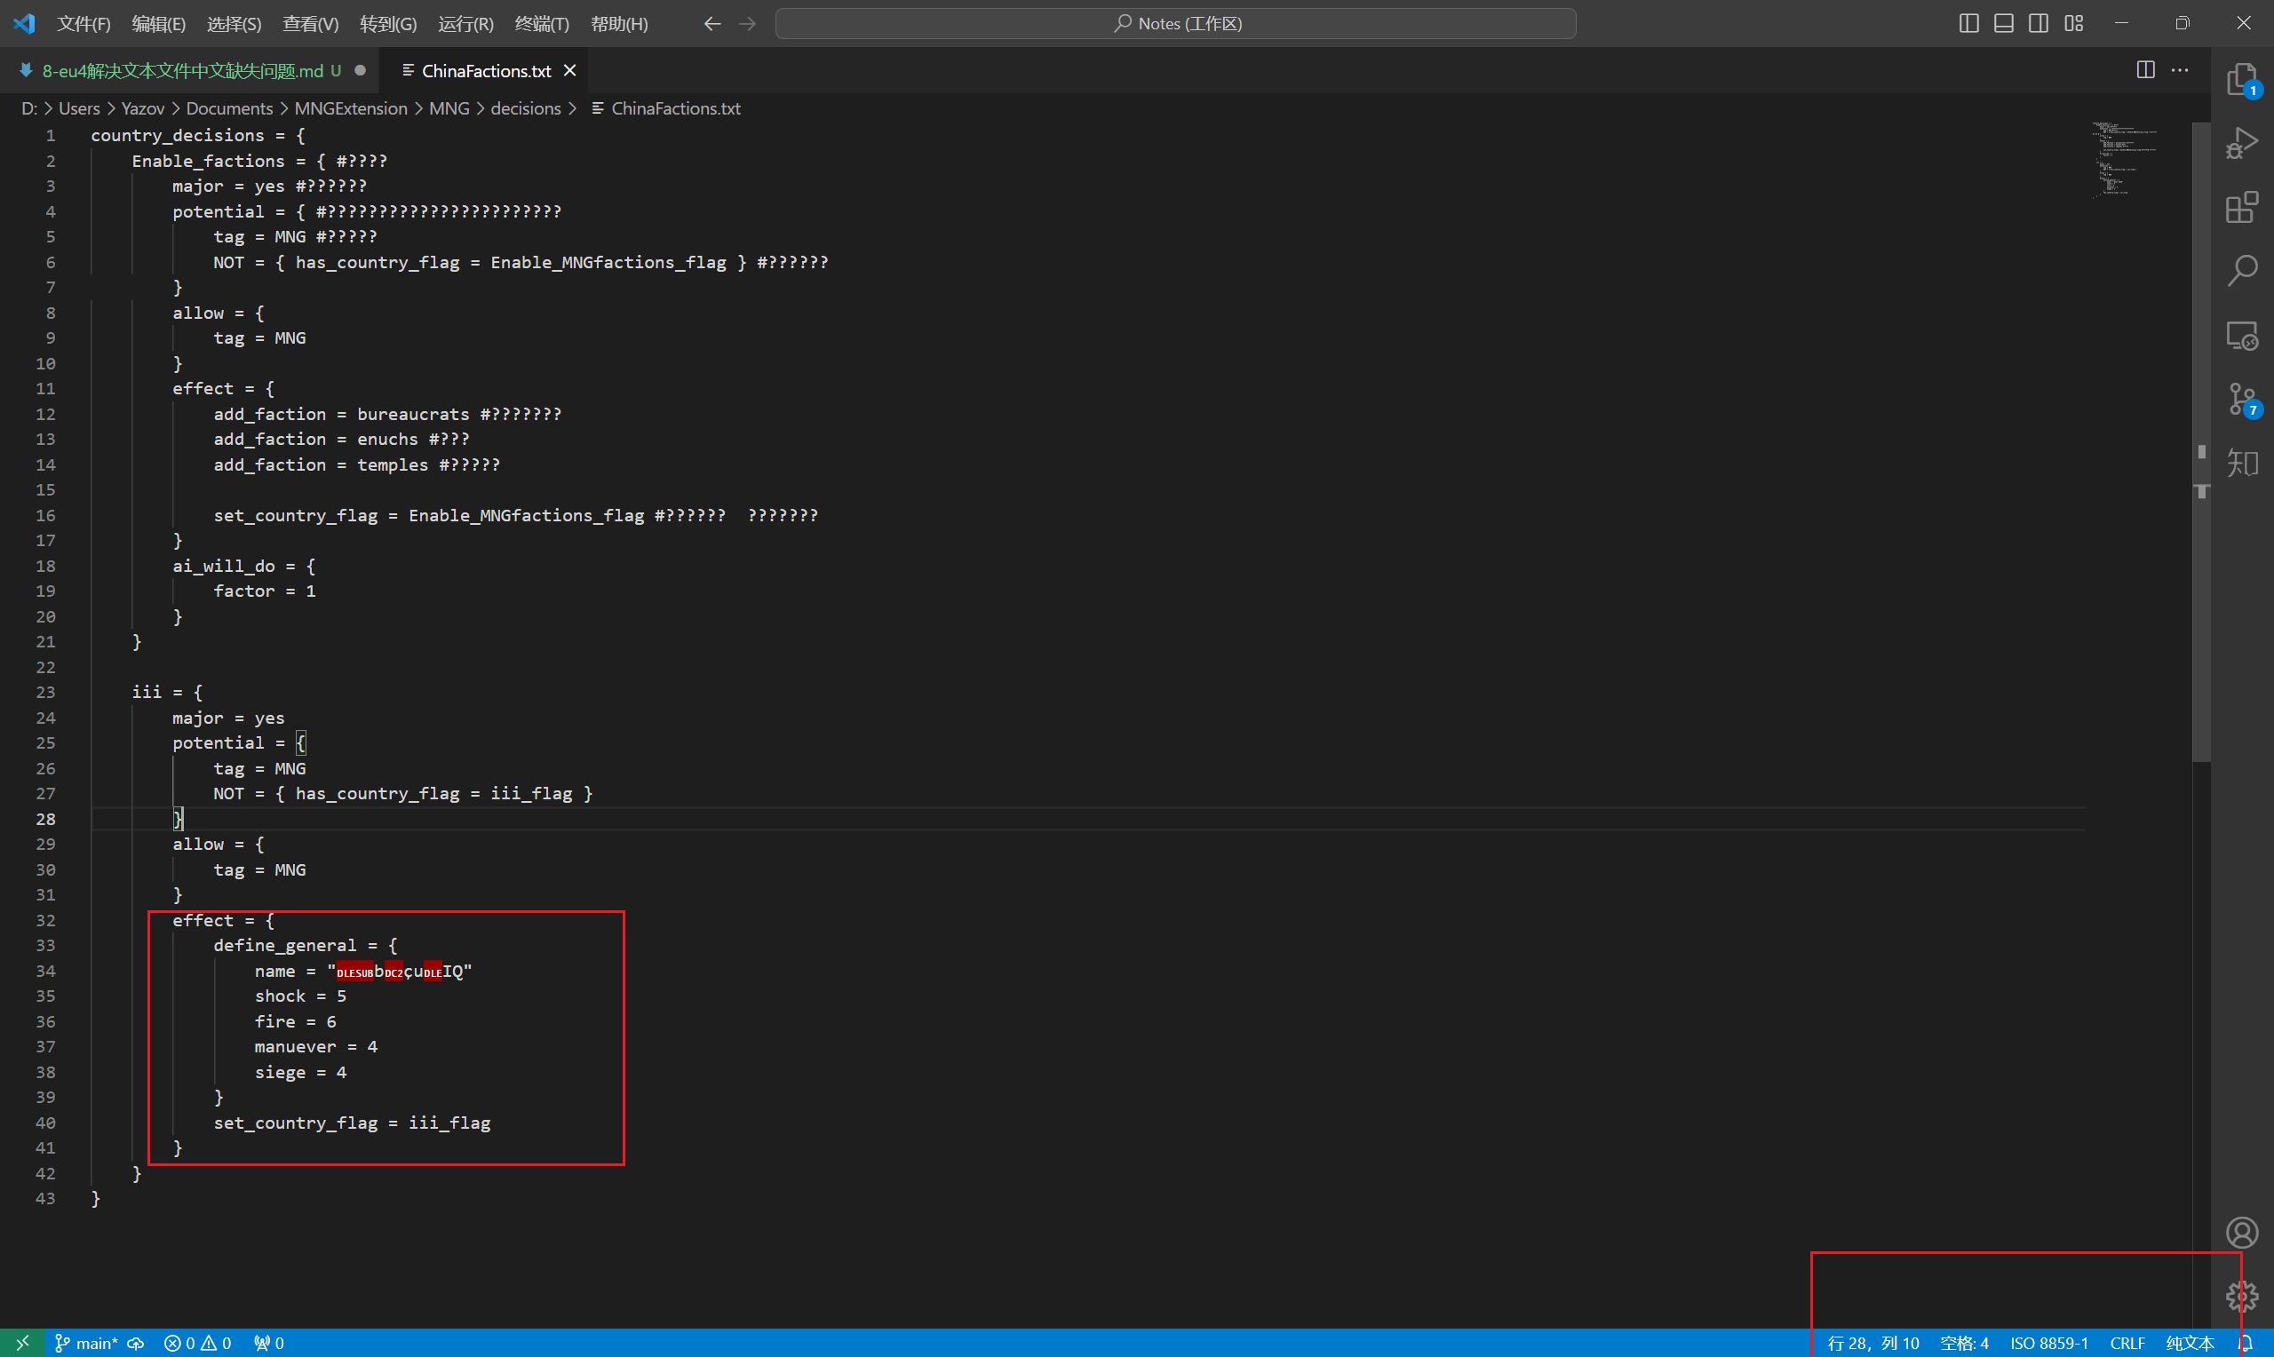Open the Explorer view in activity bar

2242,80
